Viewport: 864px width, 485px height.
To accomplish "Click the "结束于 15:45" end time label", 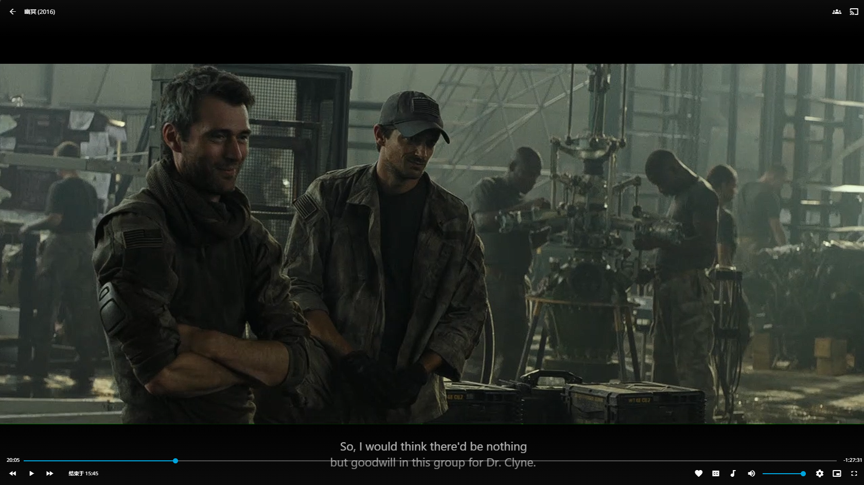I will 83,474.
